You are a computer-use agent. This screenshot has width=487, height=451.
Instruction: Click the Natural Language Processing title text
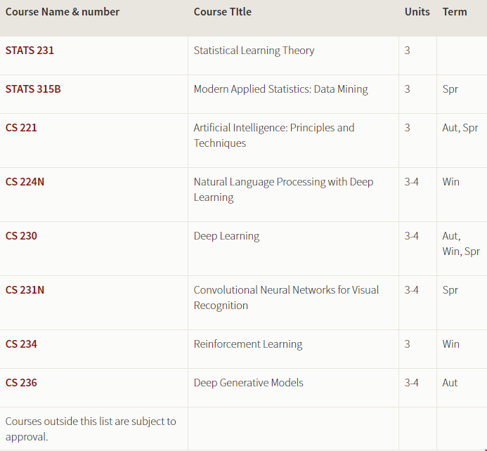284,190
